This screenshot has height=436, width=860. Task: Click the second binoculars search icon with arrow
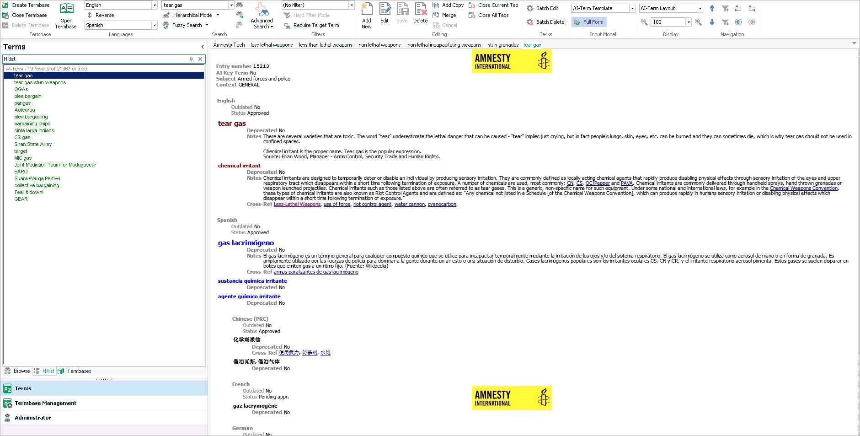click(240, 15)
